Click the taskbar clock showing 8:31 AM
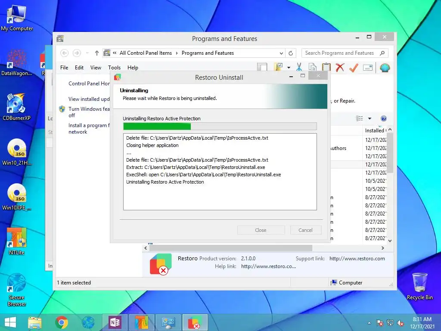Screen dimensions: 441x331 [422, 323]
